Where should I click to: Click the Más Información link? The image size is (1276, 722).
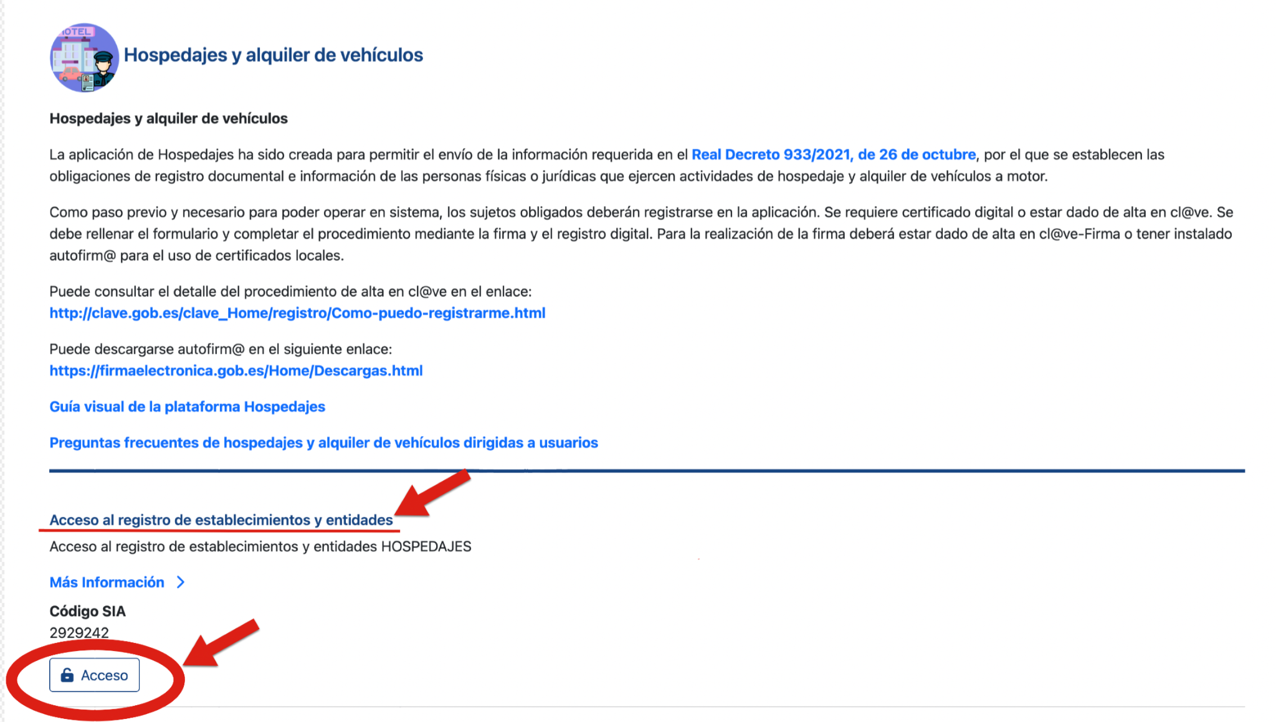coord(107,582)
